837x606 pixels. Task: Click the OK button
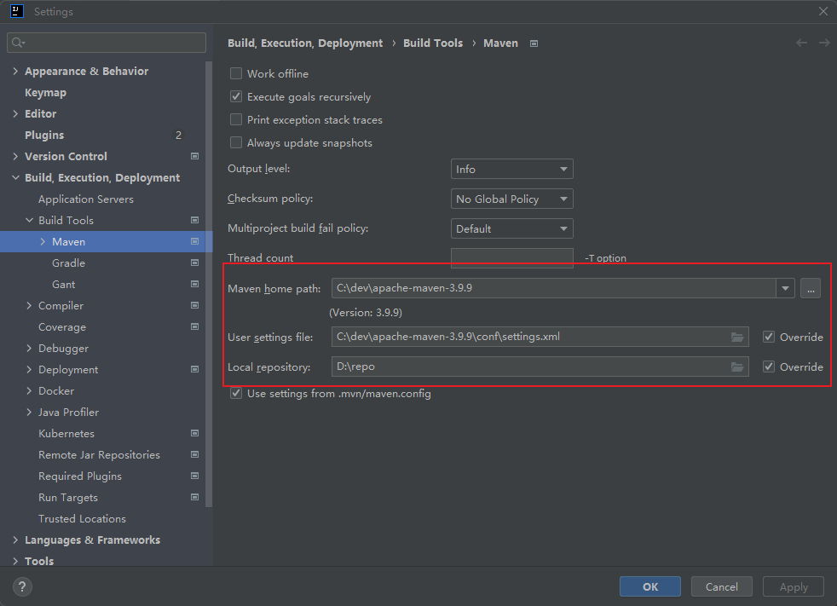[650, 586]
